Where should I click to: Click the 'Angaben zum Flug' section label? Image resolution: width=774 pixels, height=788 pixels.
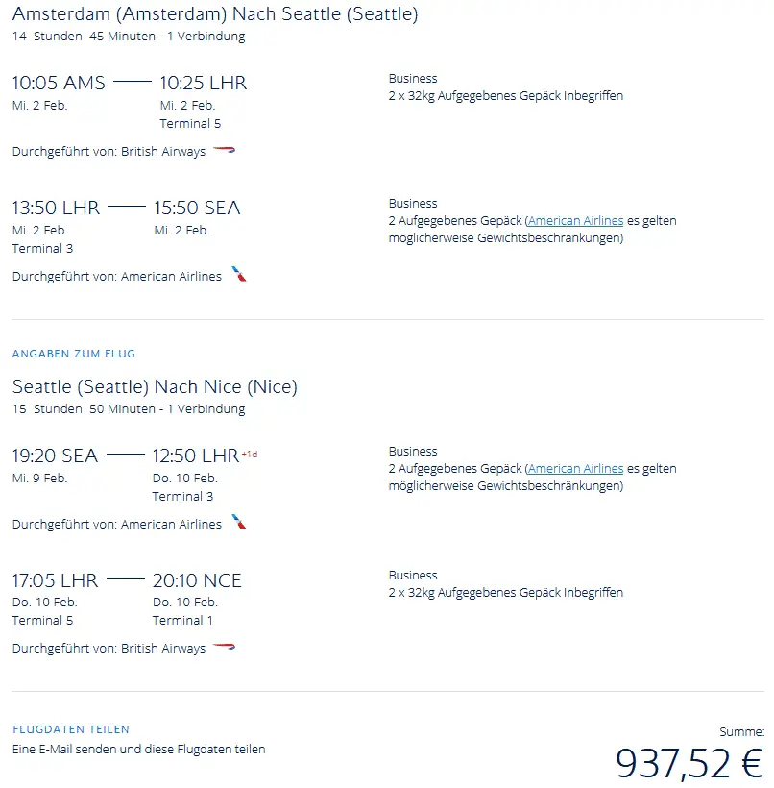74,354
